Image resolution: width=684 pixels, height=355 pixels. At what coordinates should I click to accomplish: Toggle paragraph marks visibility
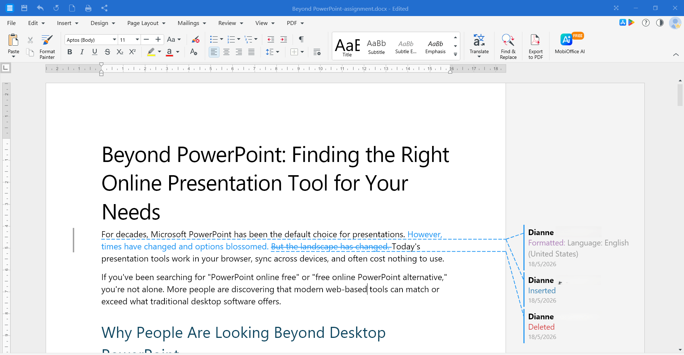pos(301,39)
